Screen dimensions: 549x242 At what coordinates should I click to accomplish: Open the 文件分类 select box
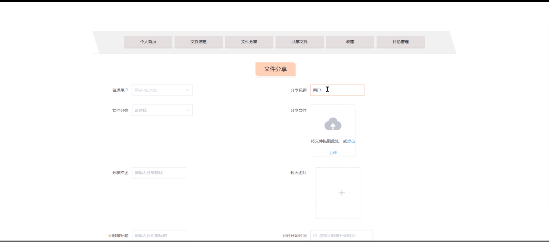point(162,110)
